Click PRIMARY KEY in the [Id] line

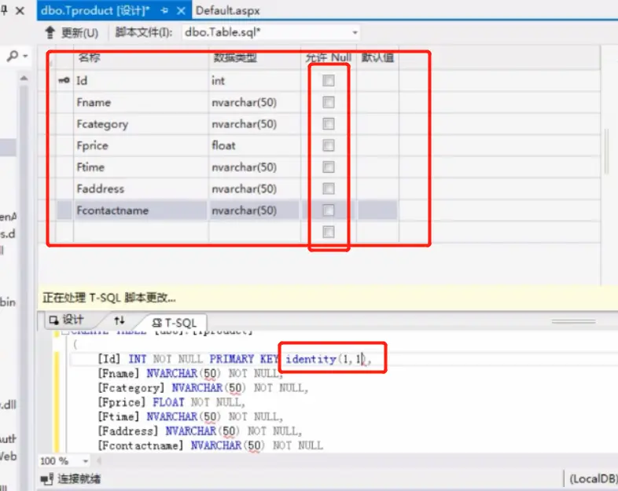point(244,359)
